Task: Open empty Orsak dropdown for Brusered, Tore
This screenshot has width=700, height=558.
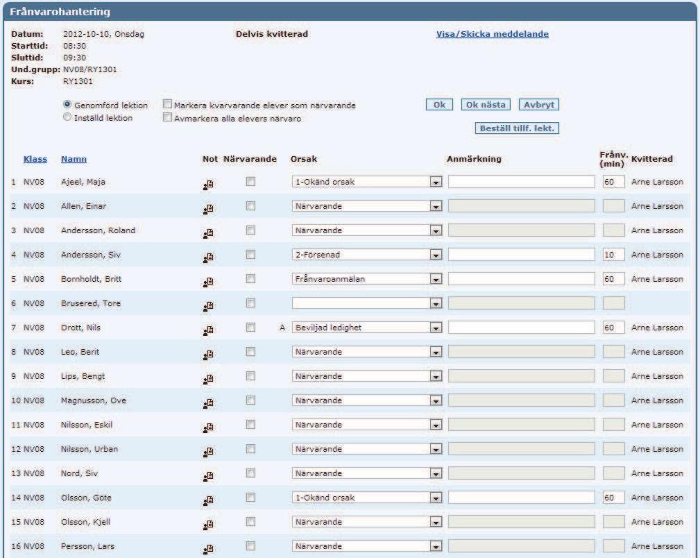Action: (367, 303)
